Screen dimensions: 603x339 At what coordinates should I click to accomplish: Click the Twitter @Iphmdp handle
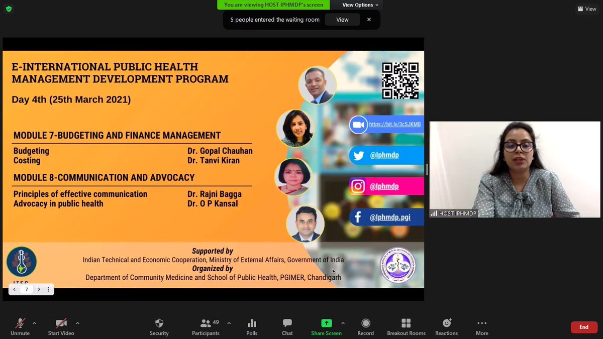(x=384, y=155)
